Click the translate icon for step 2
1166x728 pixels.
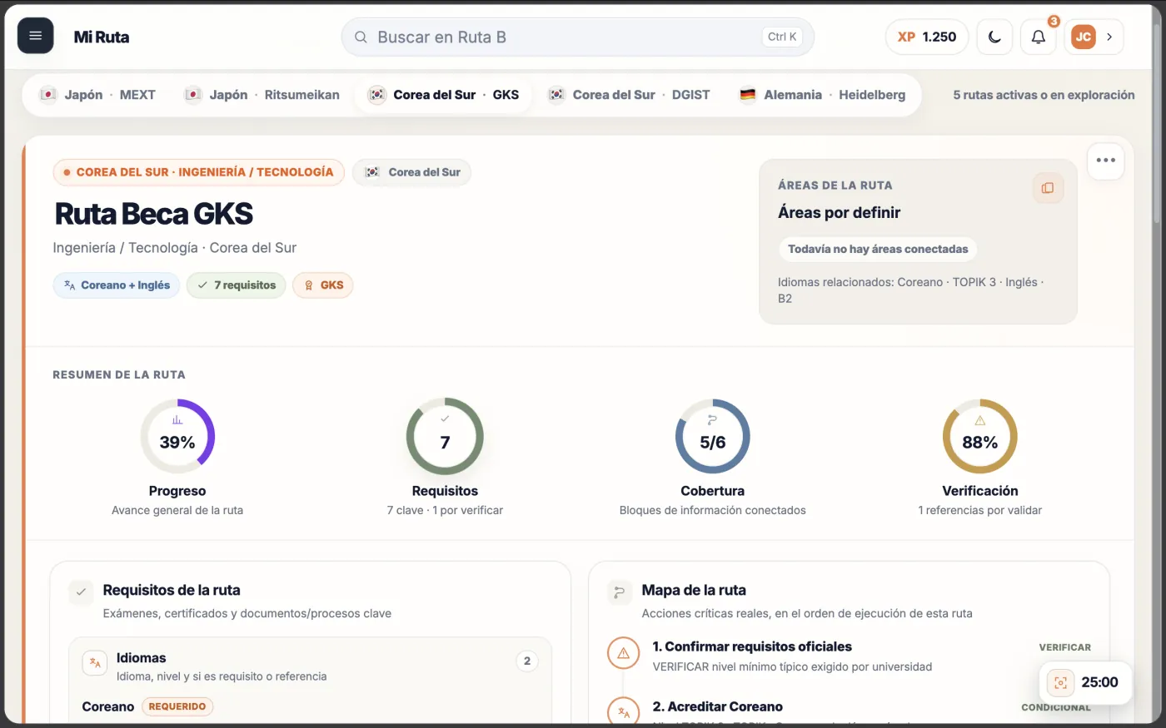click(x=623, y=712)
